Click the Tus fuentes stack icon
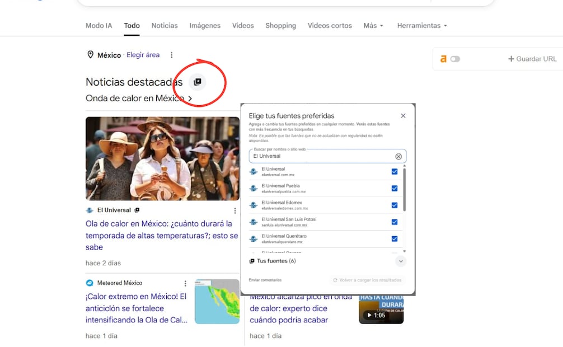The width and height of the screenshot is (563, 347). (x=252, y=261)
